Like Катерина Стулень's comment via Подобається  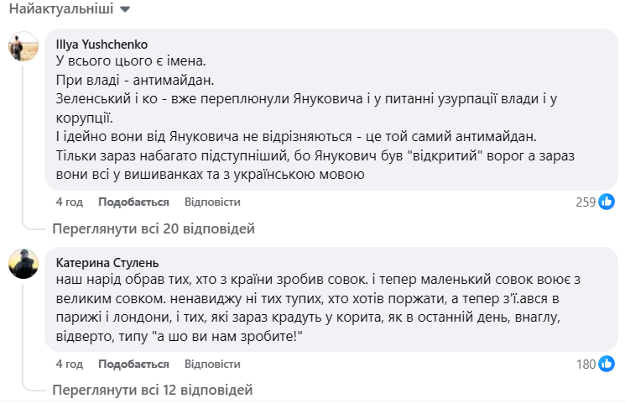click(133, 365)
